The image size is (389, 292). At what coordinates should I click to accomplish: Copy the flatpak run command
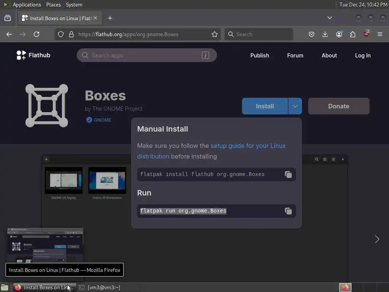point(288,211)
